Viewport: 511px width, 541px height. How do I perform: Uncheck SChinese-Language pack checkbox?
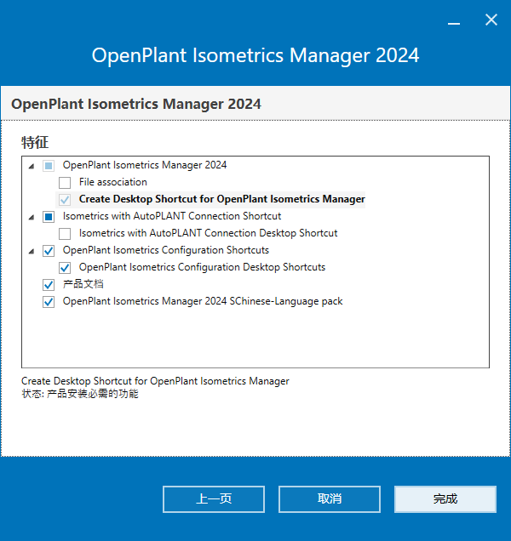(49, 302)
